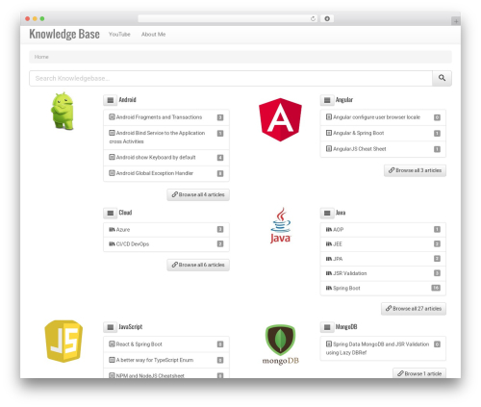Image resolution: width=481 pixels, height=407 pixels.
Task: Open the Cloud category heading
Action: click(x=125, y=213)
